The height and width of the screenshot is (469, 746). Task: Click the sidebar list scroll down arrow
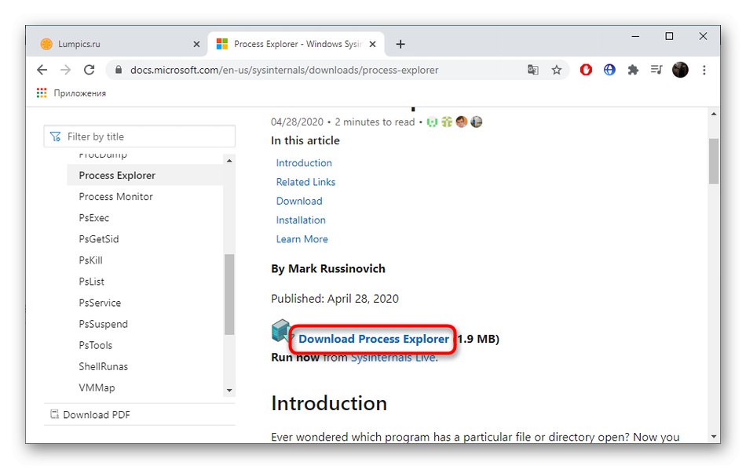(x=229, y=391)
